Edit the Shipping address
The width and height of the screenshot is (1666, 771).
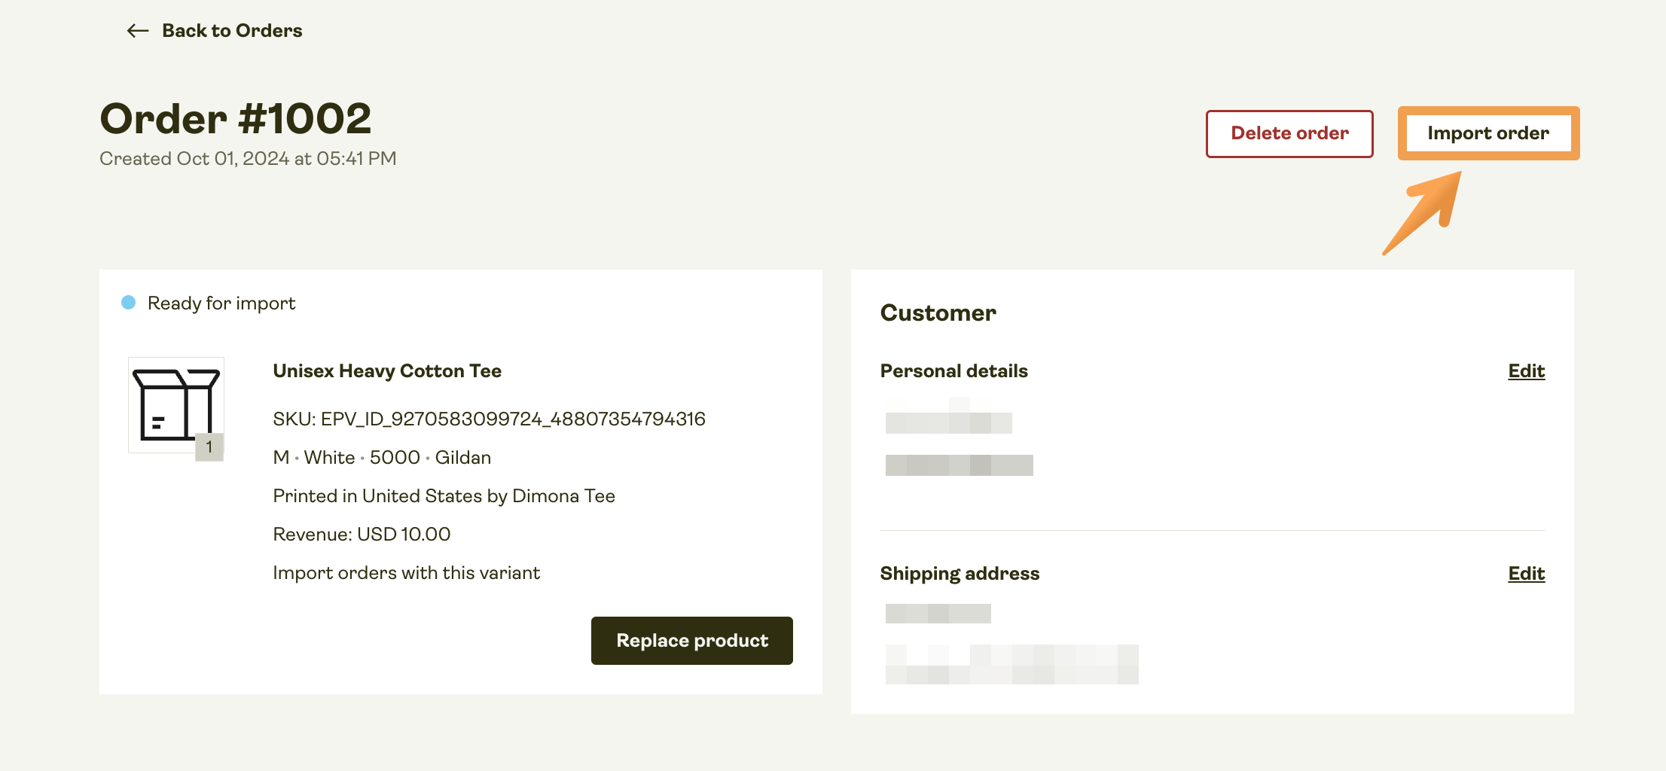(x=1526, y=574)
